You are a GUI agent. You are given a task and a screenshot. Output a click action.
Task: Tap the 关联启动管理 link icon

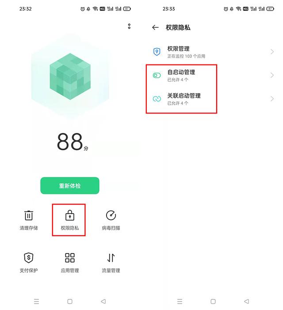(x=157, y=98)
